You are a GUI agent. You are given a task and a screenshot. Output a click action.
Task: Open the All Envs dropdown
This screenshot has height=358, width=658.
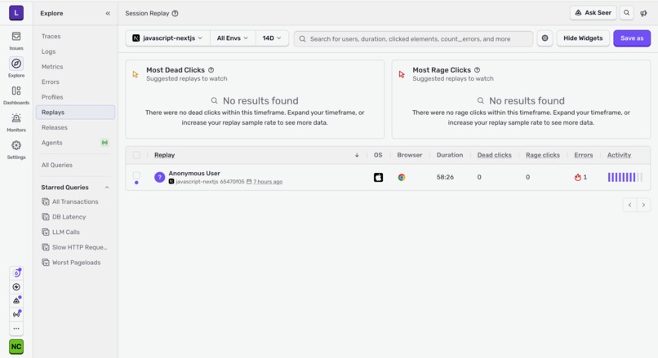pos(233,38)
